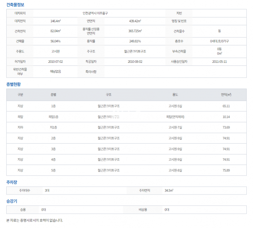Select the 0세대,호/0가구 value
Screen dimensions: 253x228
point(219,41)
